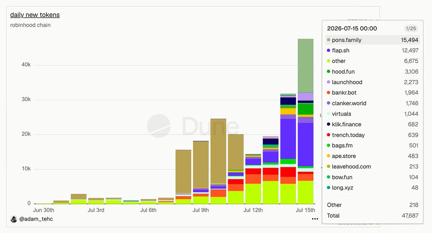Select the hood.fun legend entry
The width and height of the screenshot is (432, 233).
click(373, 72)
